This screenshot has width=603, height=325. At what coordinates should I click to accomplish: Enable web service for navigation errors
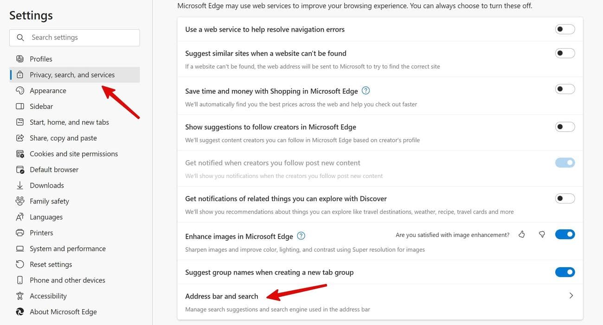[x=565, y=29]
